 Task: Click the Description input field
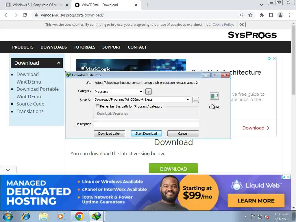tap(146, 124)
